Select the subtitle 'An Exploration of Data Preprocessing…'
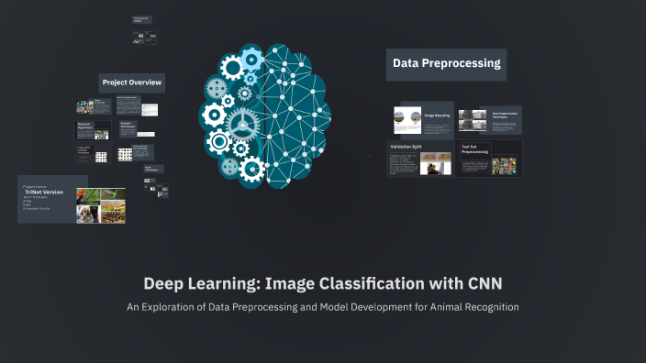This screenshot has height=363, width=646. coord(323,307)
